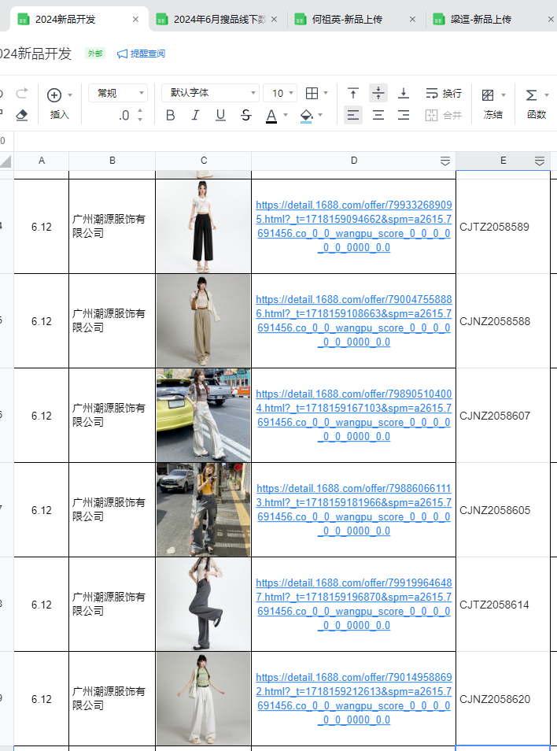This screenshot has height=751, width=557.
Task: Center text horizontally in the cell
Action: [378, 116]
